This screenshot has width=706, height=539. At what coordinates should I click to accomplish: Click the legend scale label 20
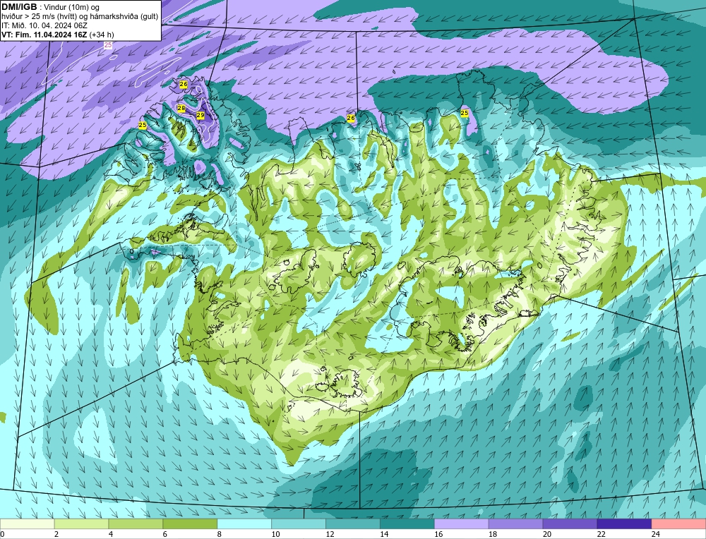point(547,534)
